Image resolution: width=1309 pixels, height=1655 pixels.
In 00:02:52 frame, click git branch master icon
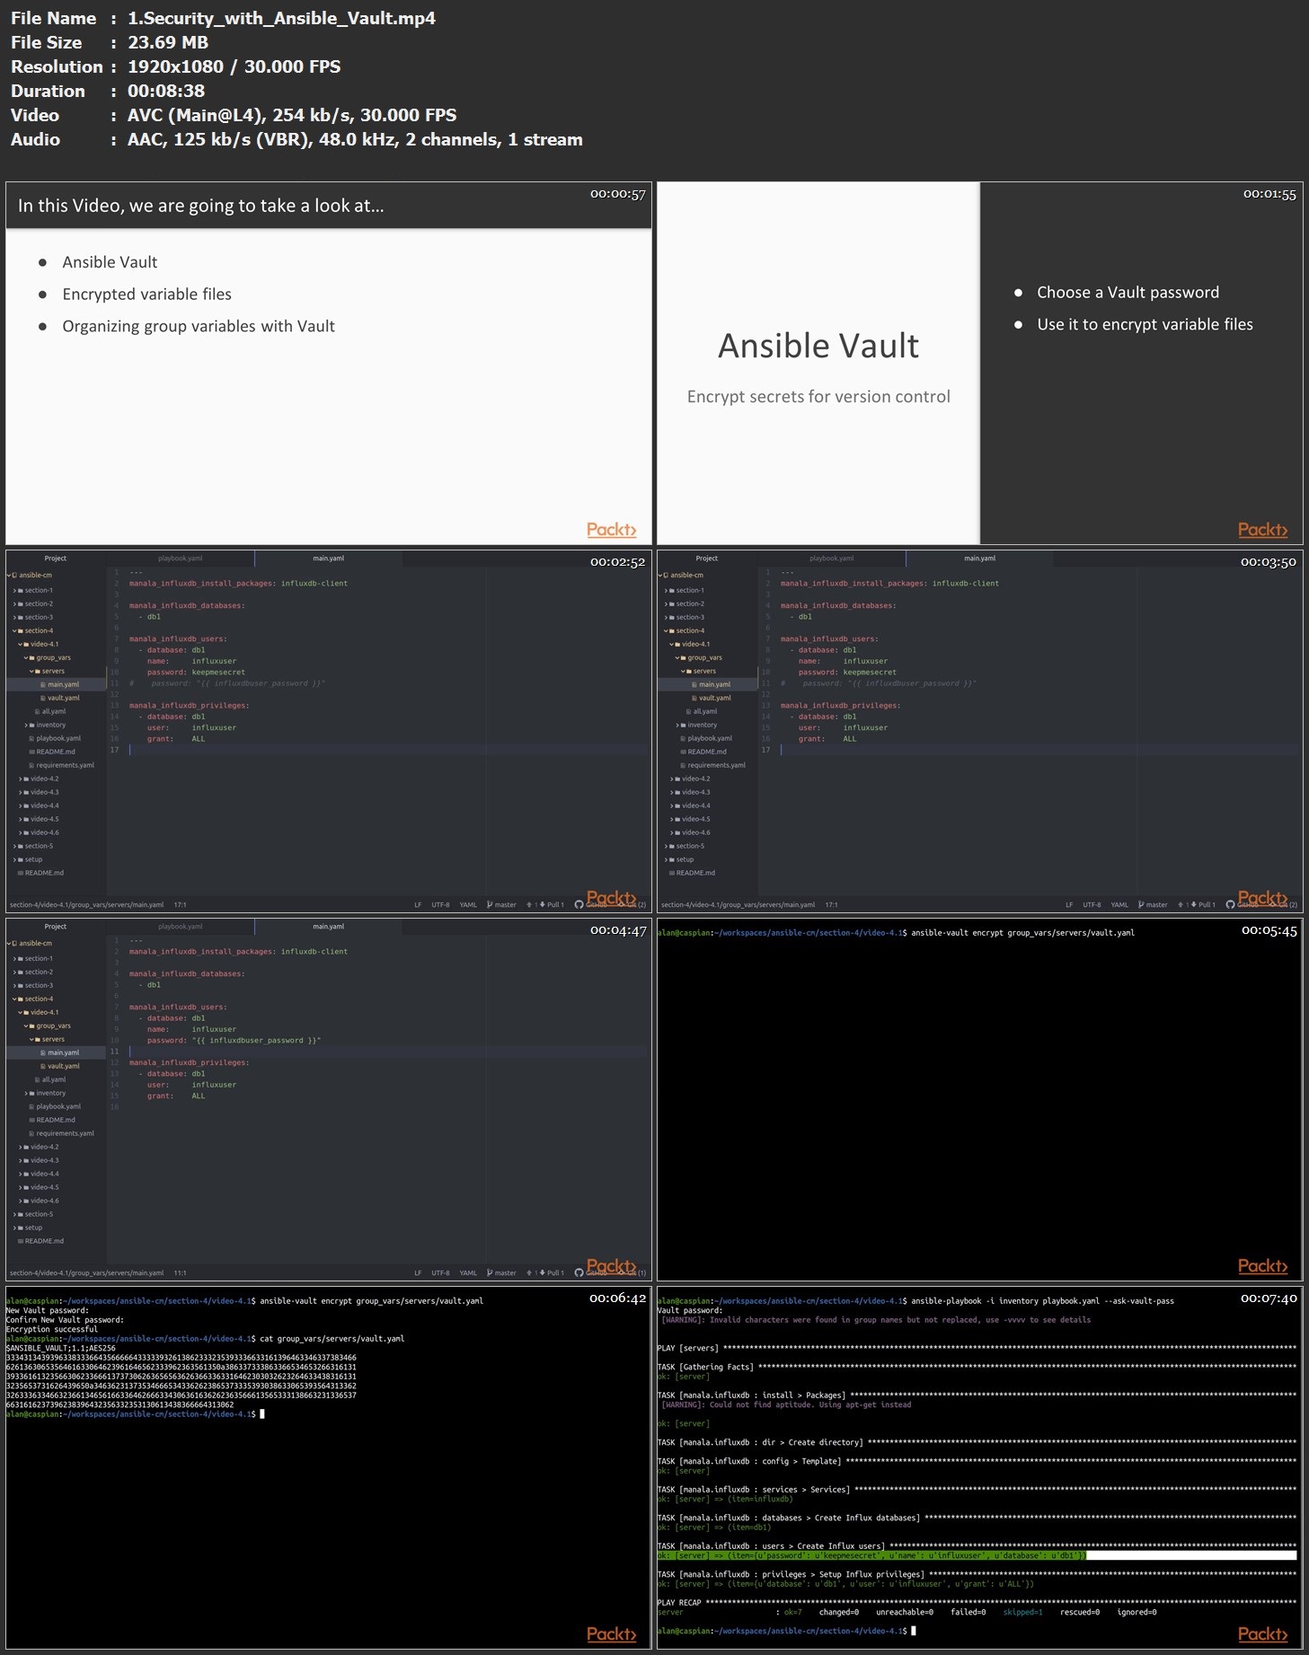490,905
